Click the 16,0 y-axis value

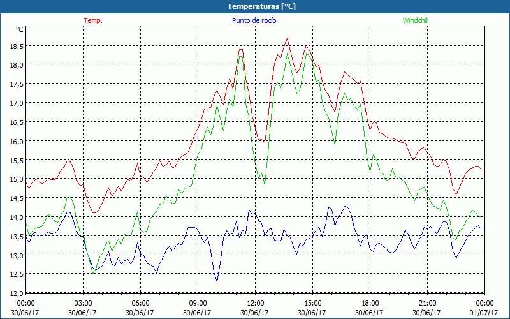[17, 141]
